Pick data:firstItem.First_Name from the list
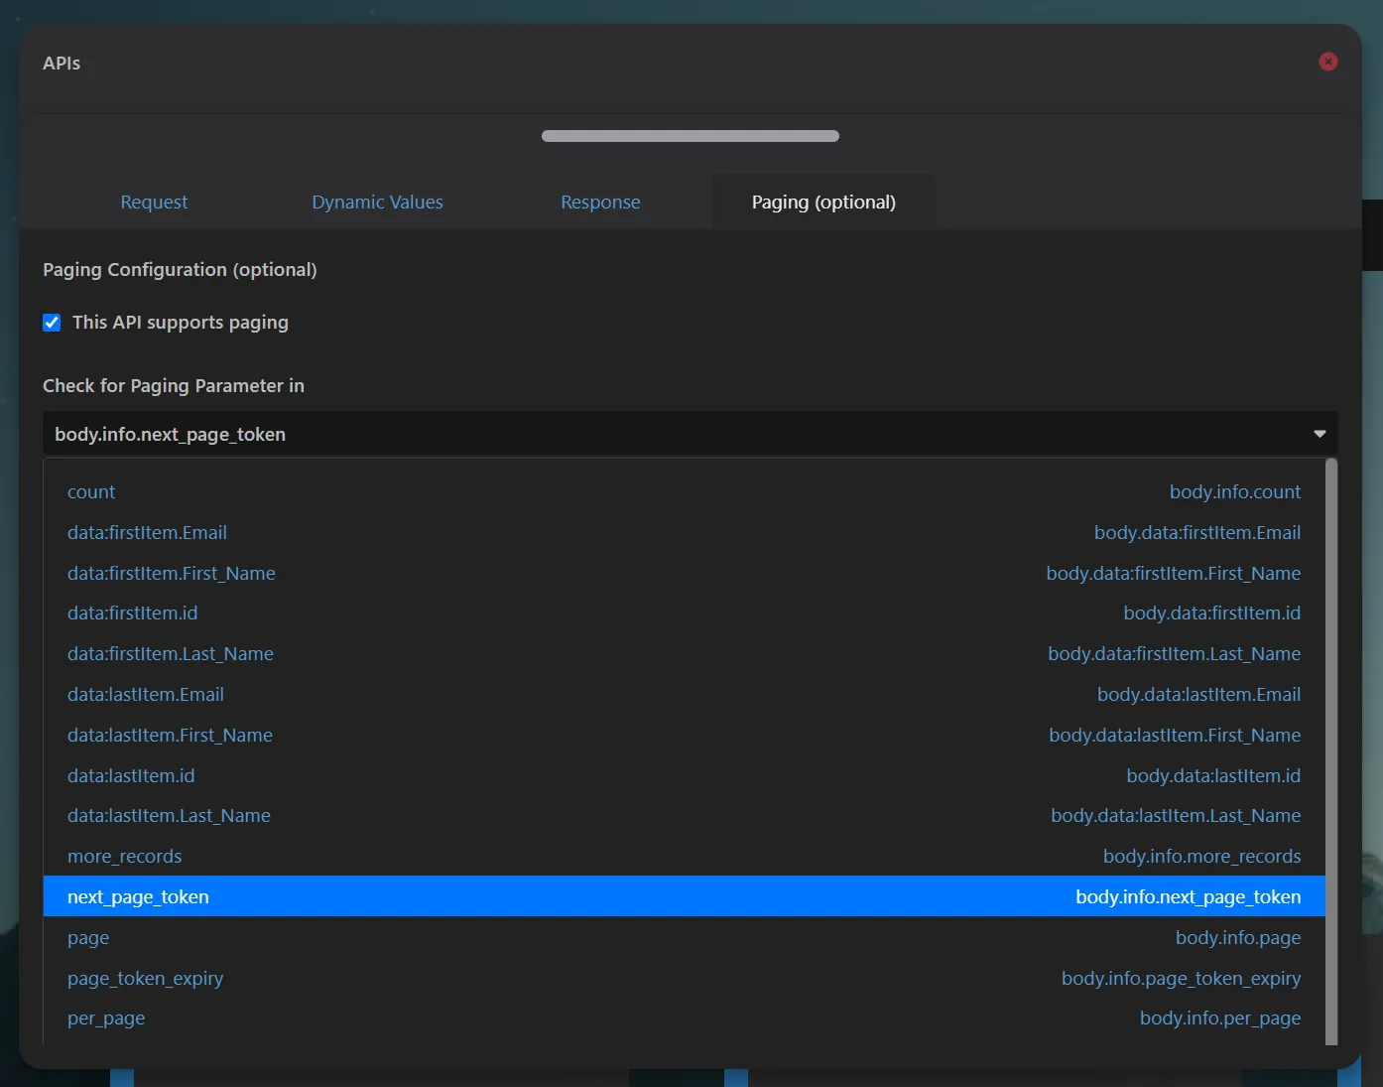This screenshot has height=1087, width=1383. (685, 573)
